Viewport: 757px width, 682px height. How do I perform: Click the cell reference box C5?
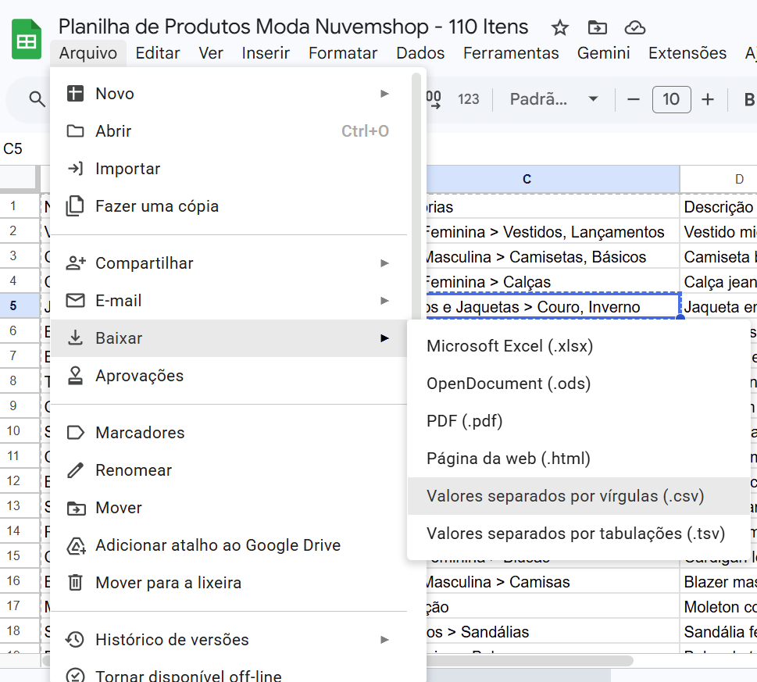pos(13,148)
